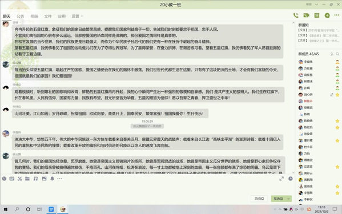Viewport: 342px width, 214px height.
Task: Open the send button dropdown arrow
Action: (288, 199)
